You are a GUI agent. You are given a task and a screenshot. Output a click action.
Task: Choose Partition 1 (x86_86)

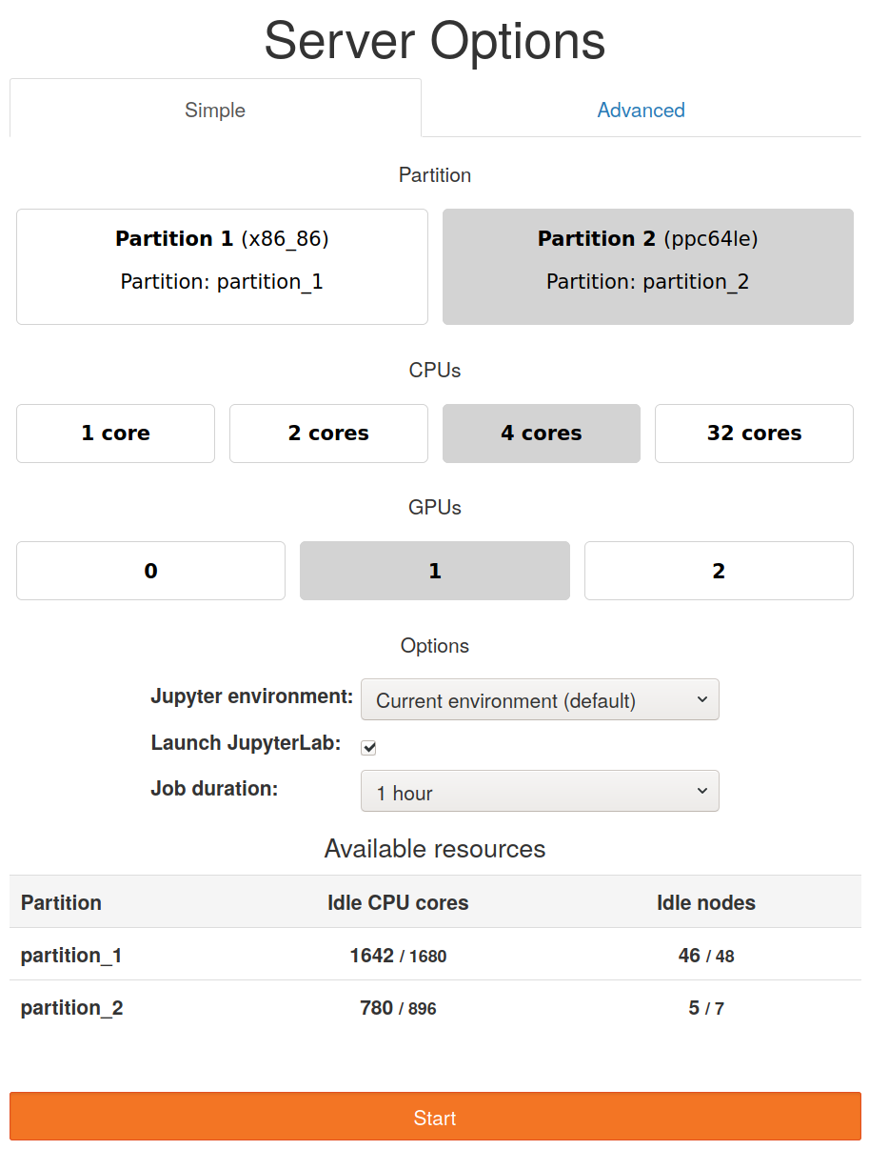(x=222, y=267)
